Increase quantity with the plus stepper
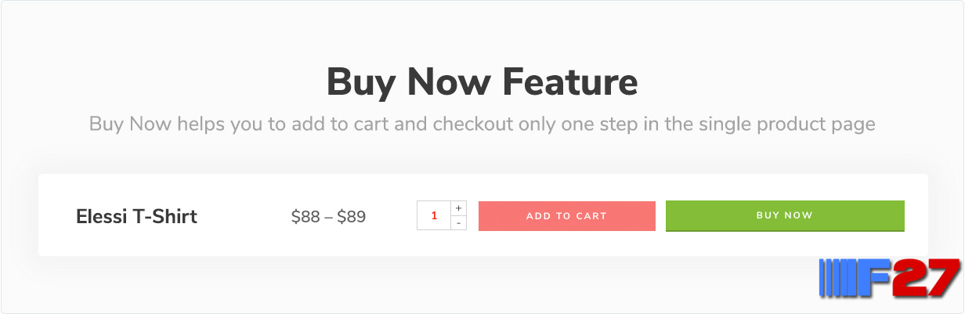This screenshot has width=965, height=314. click(459, 208)
